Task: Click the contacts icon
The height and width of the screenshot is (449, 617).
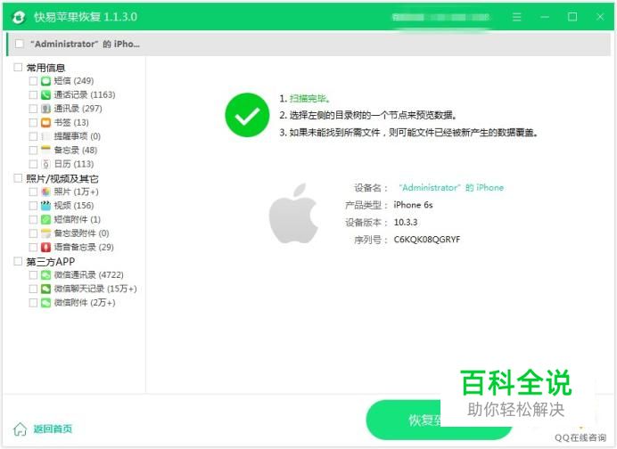Action: [45, 109]
